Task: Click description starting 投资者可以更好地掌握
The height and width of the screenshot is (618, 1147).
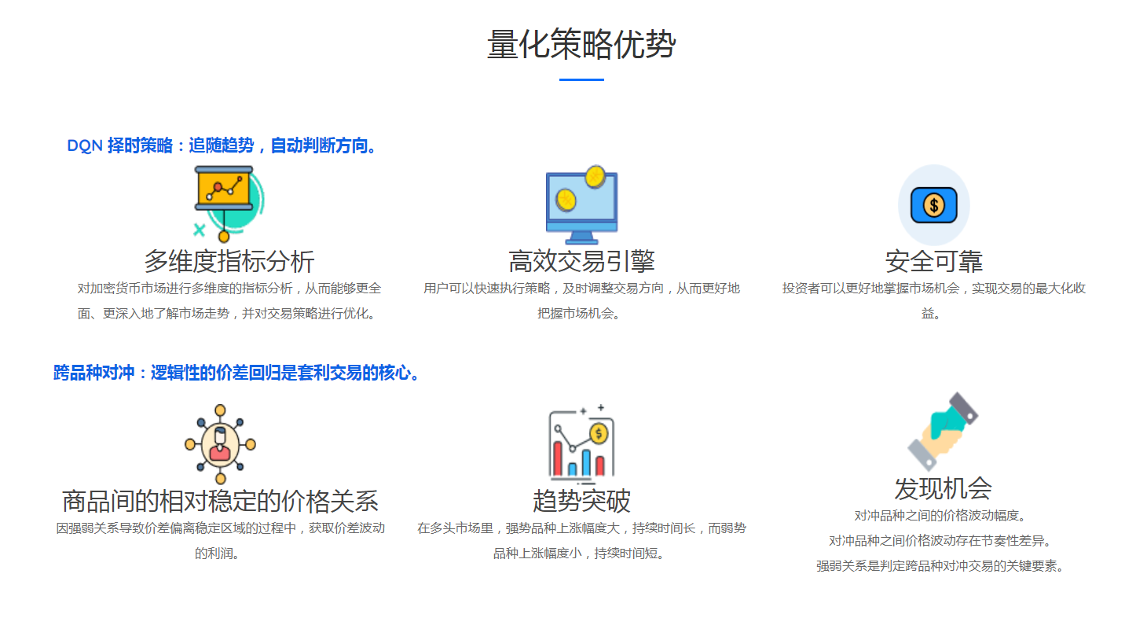Action: [934, 300]
